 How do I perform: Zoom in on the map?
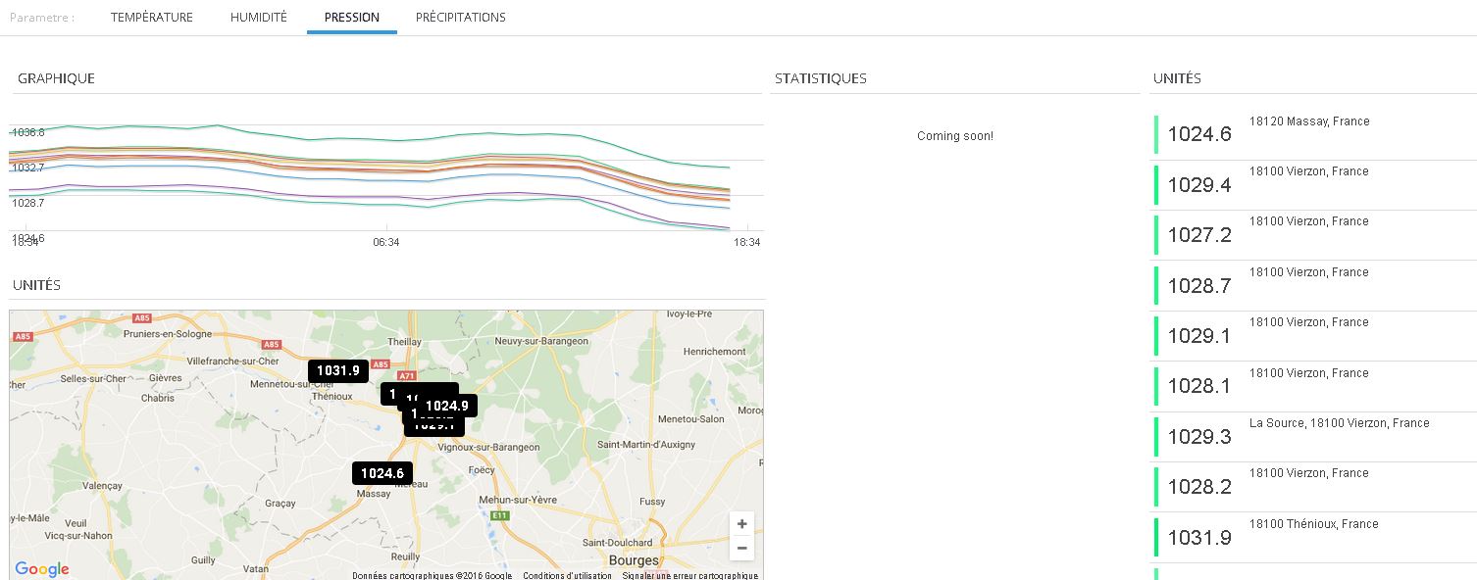(741, 524)
